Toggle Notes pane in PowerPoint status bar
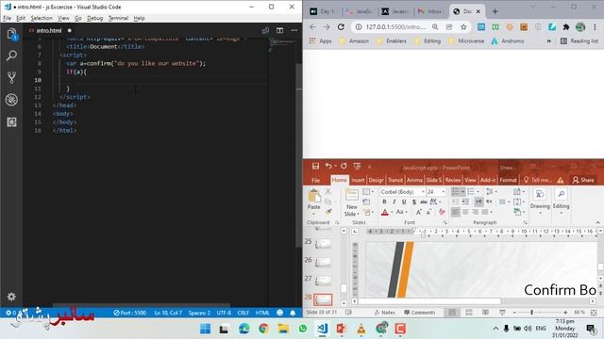 click(384, 313)
